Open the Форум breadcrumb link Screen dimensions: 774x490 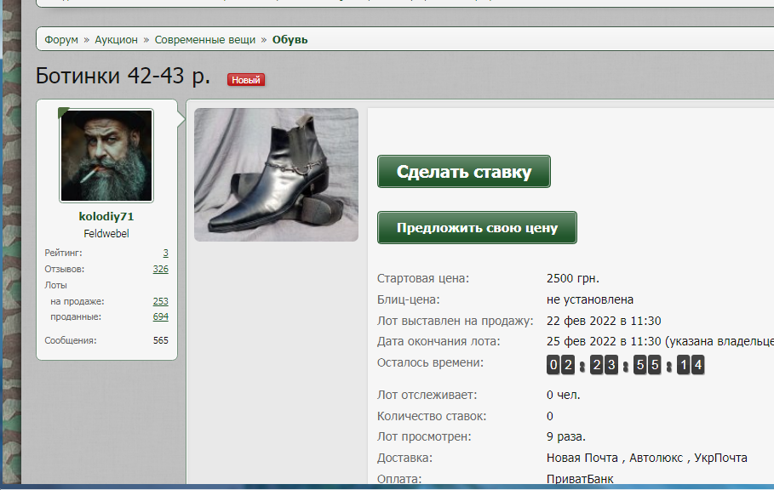[61, 40]
